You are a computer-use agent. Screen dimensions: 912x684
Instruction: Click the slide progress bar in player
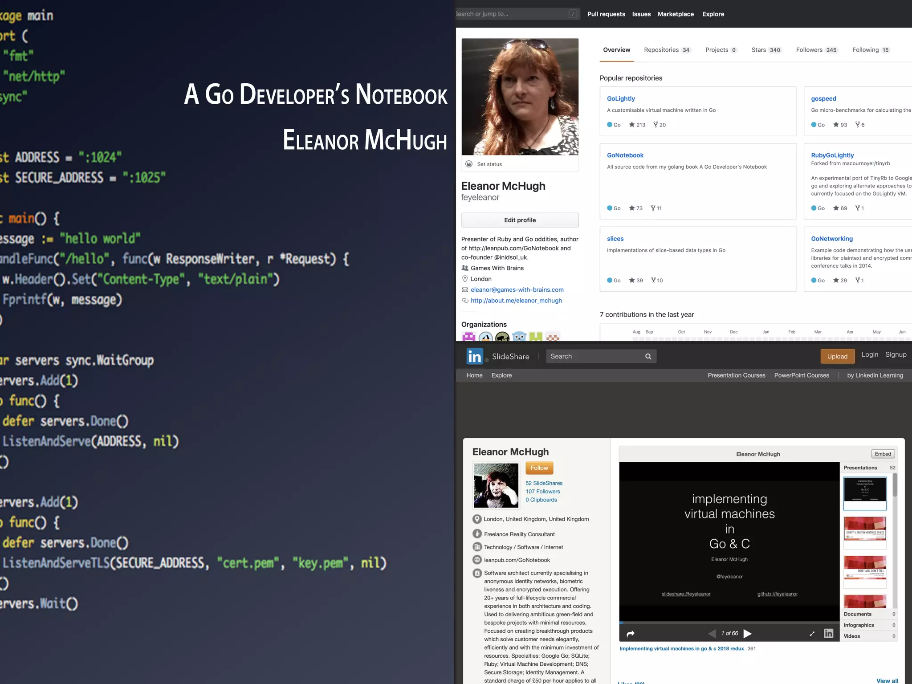click(x=729, y=623)
